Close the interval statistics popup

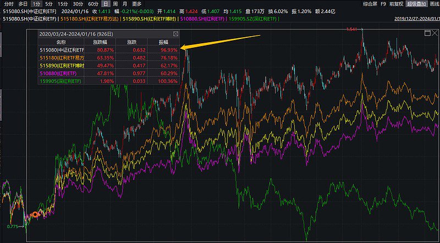pos(175,34)
